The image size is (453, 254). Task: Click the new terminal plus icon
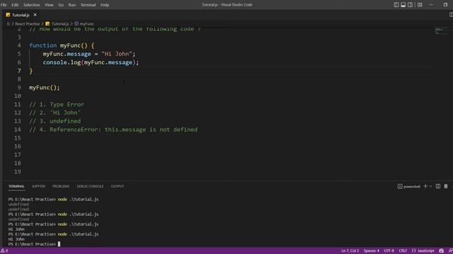click(425, 186)
